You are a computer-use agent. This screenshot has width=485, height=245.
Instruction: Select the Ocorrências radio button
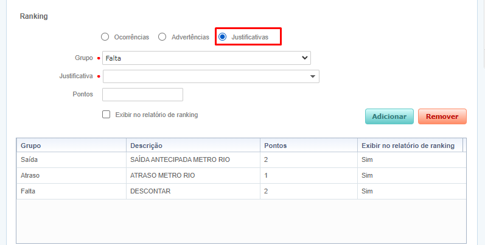105,37
